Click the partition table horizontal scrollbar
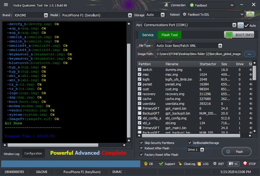Screen dimensions: 260x176 coord(191,136)
